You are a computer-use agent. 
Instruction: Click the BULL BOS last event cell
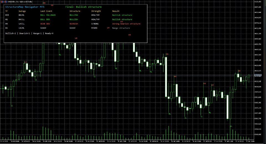point(45,19)
